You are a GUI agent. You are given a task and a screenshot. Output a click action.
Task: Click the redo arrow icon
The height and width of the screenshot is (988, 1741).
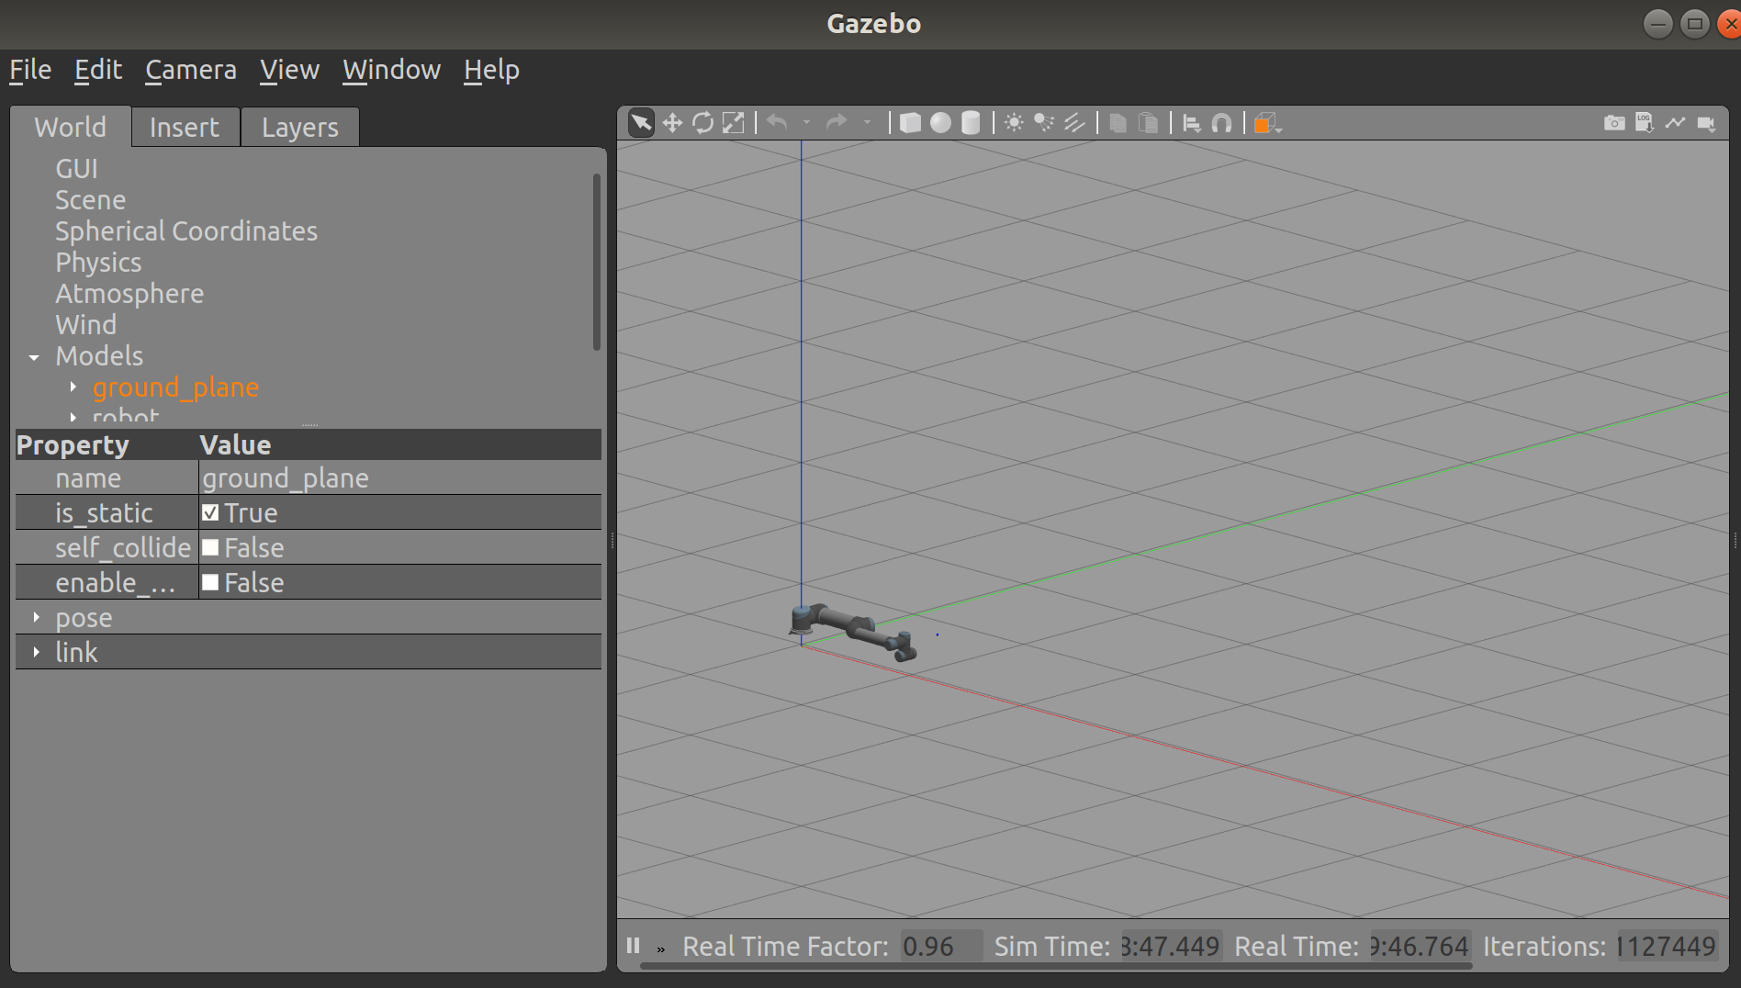837,122
